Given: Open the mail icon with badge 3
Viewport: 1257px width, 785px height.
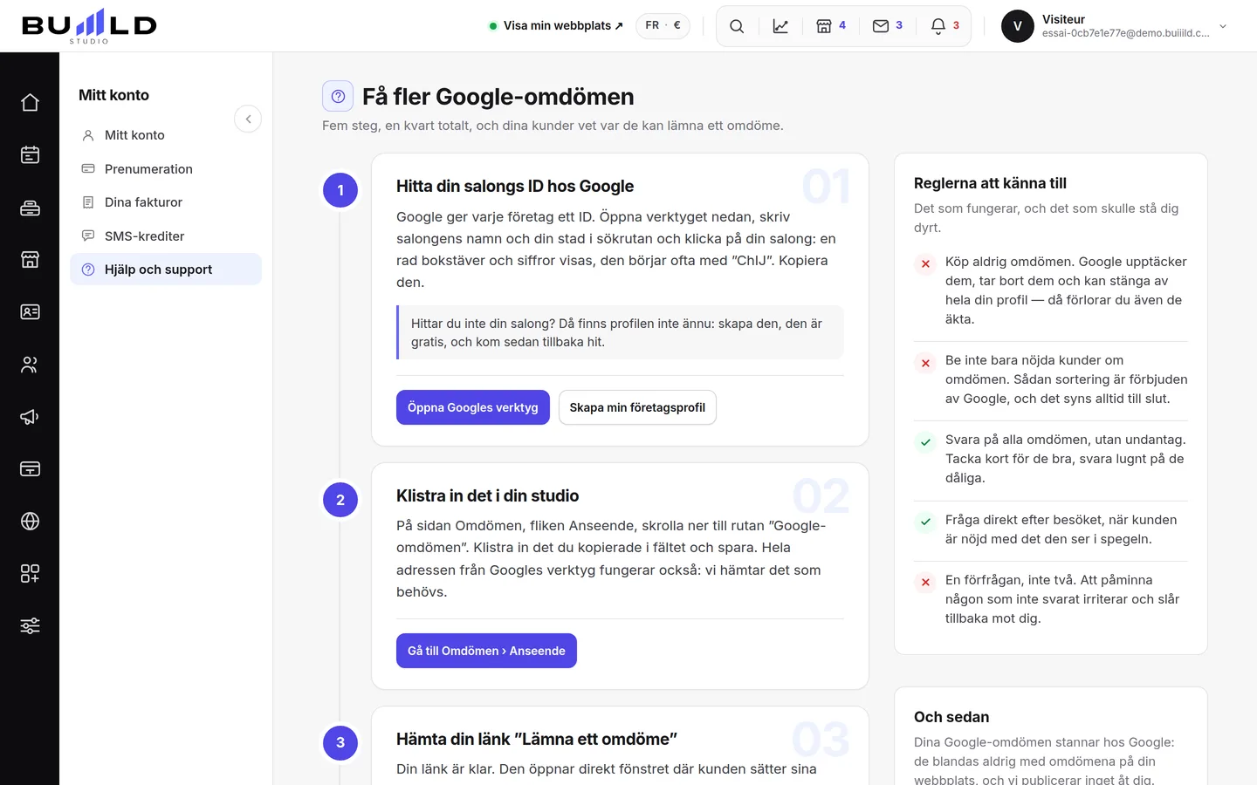Looking at the screenshot, I should tap(888, 26).
